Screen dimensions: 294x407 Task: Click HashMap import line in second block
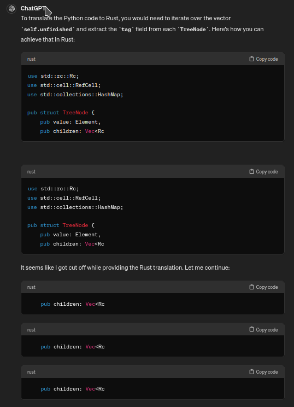click(75, 207)
